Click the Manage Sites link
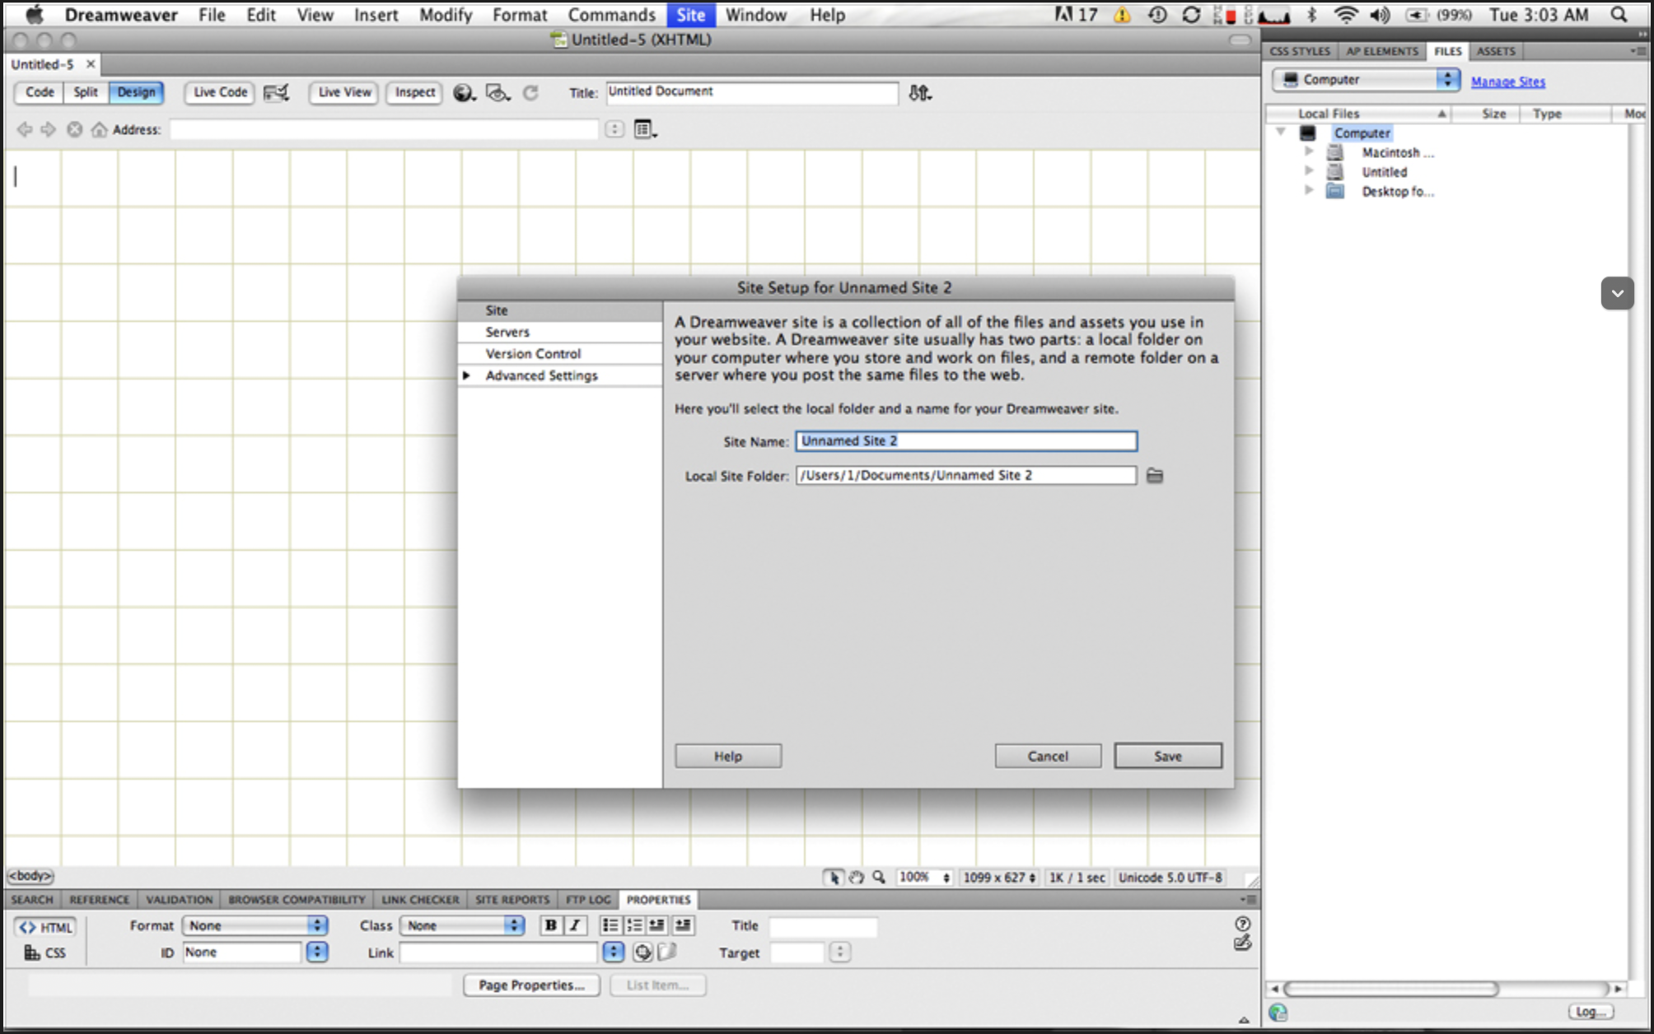Image resolution: width=1654 pixels, height=1034 pixels. click(1507, 82)
